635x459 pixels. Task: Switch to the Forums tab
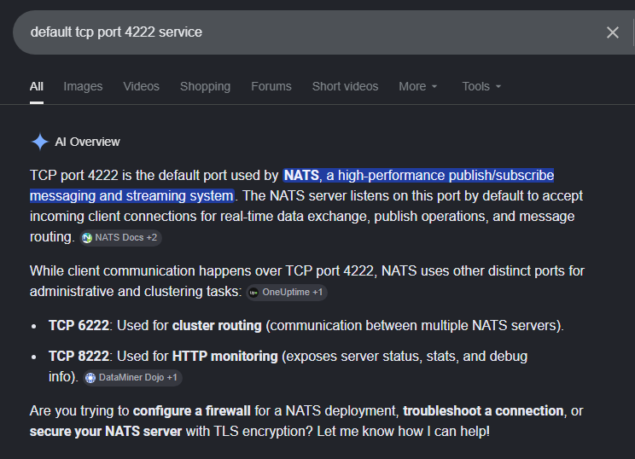tap(271, 86)
